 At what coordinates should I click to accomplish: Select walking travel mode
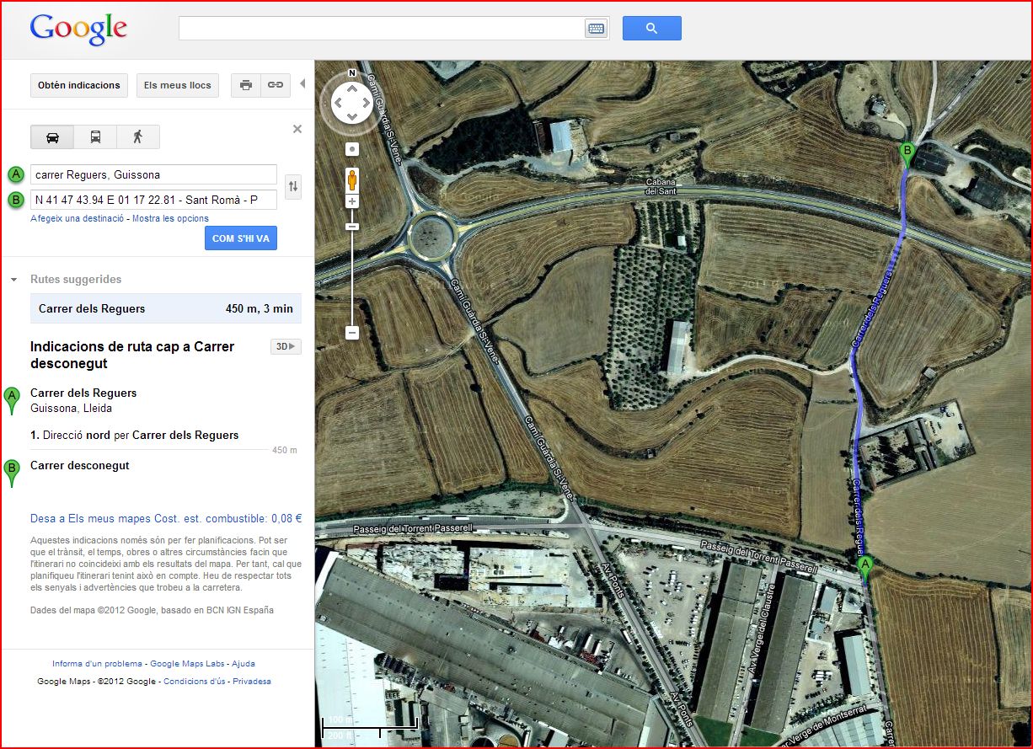[137, 137]
